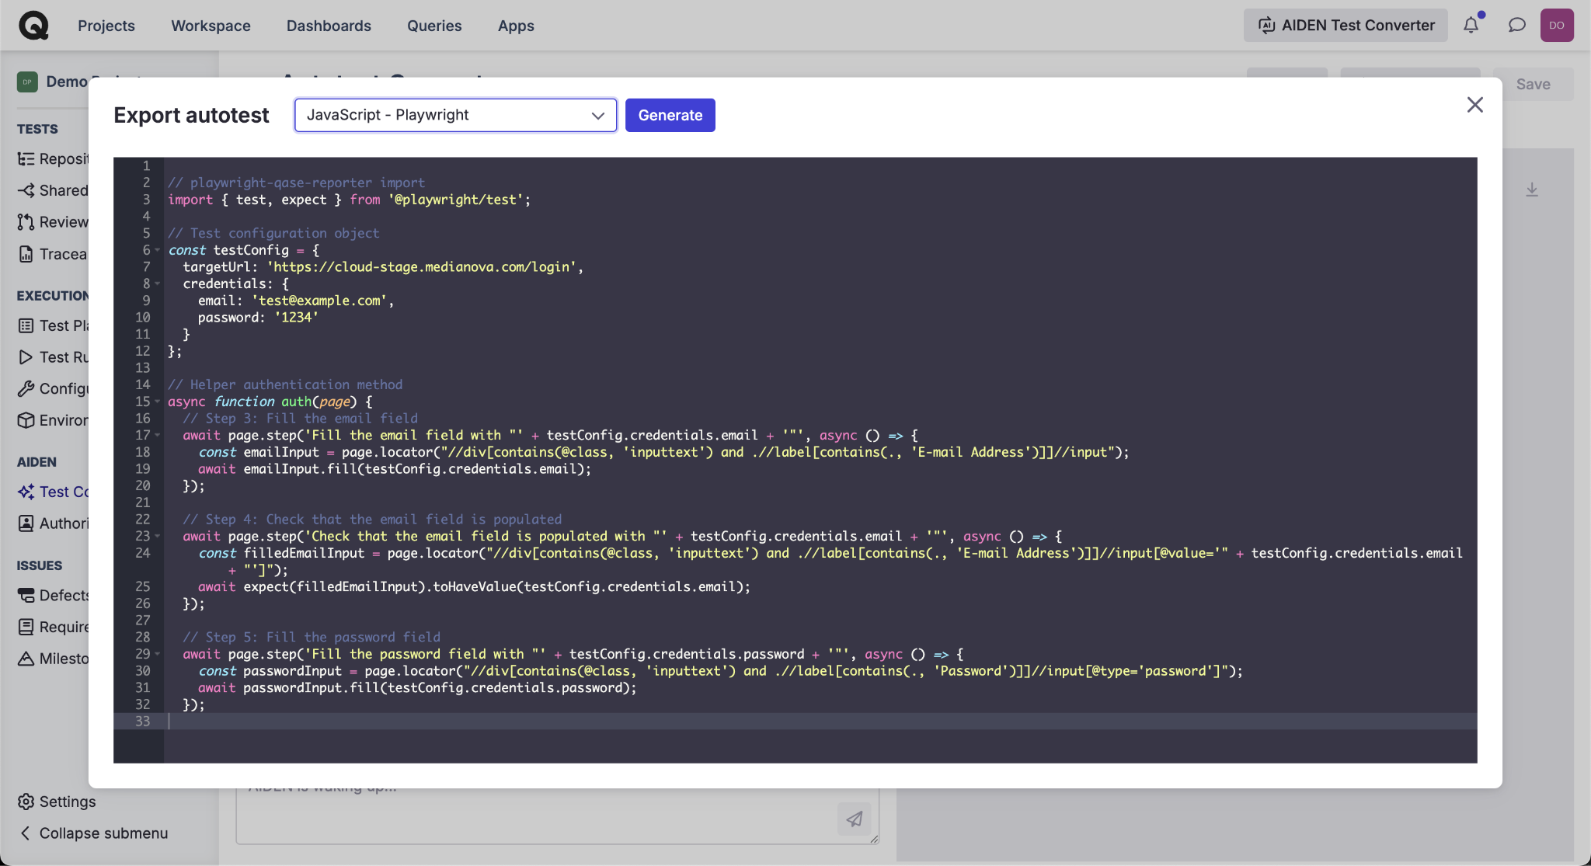This screenshot has height=866, width=1591.
Task: Click the Shared steps sidebar icon
Action: tap(26, 190)
